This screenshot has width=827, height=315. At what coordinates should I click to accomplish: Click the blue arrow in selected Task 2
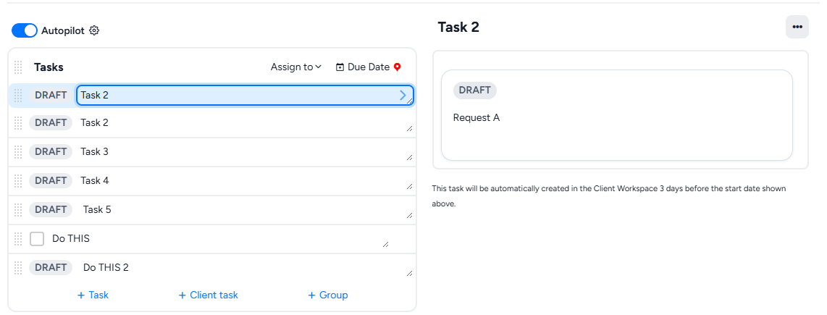pyautogui.click(x=403, y=95)
